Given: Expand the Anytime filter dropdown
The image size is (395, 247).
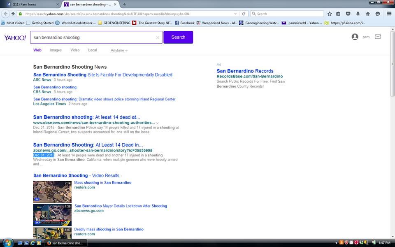Looking at the screenshot, I should pos(119,50).
